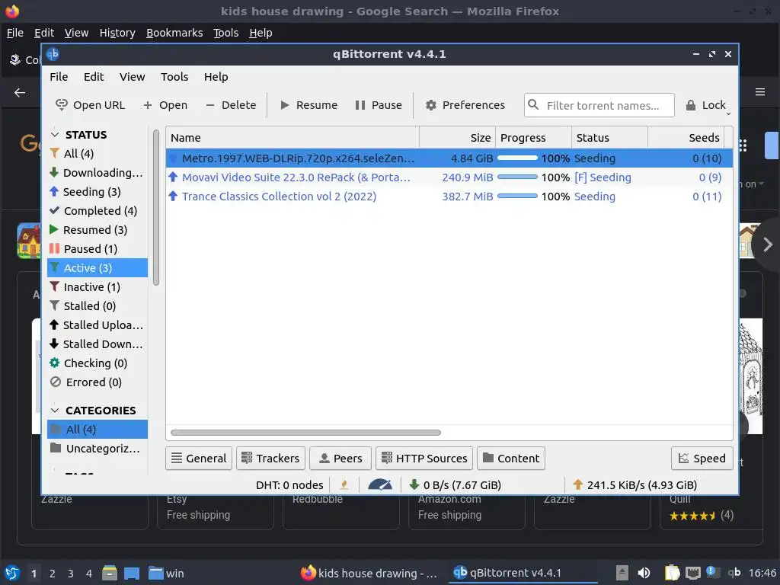The width and height of the screenshot is (780, 585).
Task: Sort torrents by Name column
Action: (292, 138)
